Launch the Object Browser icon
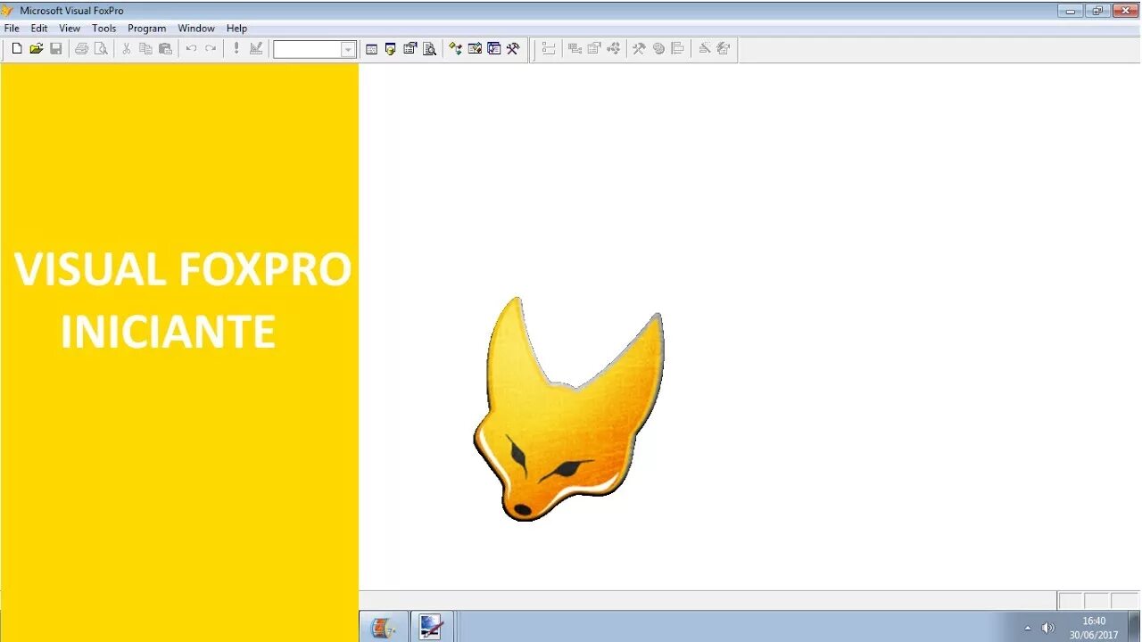 [476, 49]
